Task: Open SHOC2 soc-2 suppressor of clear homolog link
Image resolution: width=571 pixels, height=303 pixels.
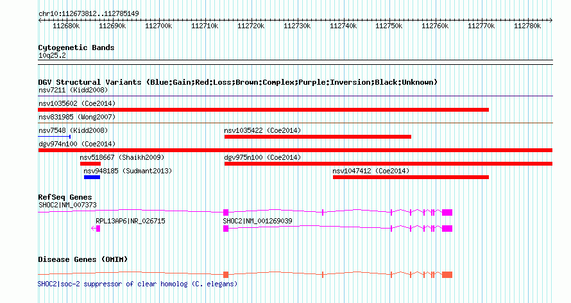Action: point(138,284)
